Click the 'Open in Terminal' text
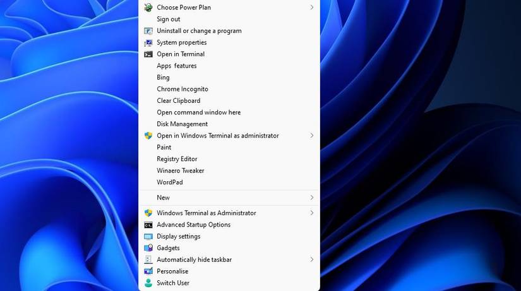This screenshot has height=291, width=521. (x=181, y=54)
